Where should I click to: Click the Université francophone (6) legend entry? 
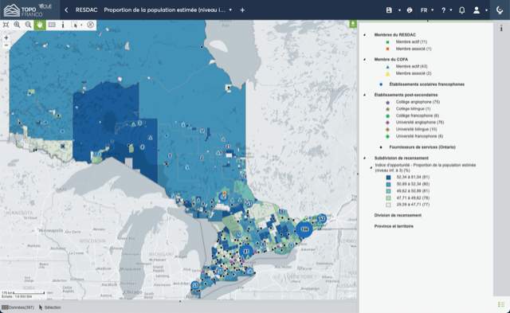click(419, 136)
